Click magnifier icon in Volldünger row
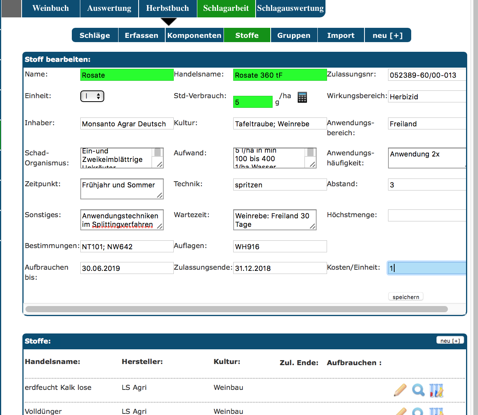The height and width of the screenshot is (415, 478). click(x=418, y=412)
